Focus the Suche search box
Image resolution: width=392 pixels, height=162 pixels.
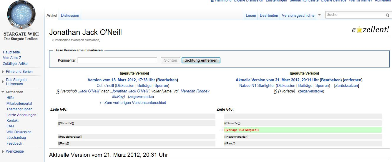tap(355, 15)
